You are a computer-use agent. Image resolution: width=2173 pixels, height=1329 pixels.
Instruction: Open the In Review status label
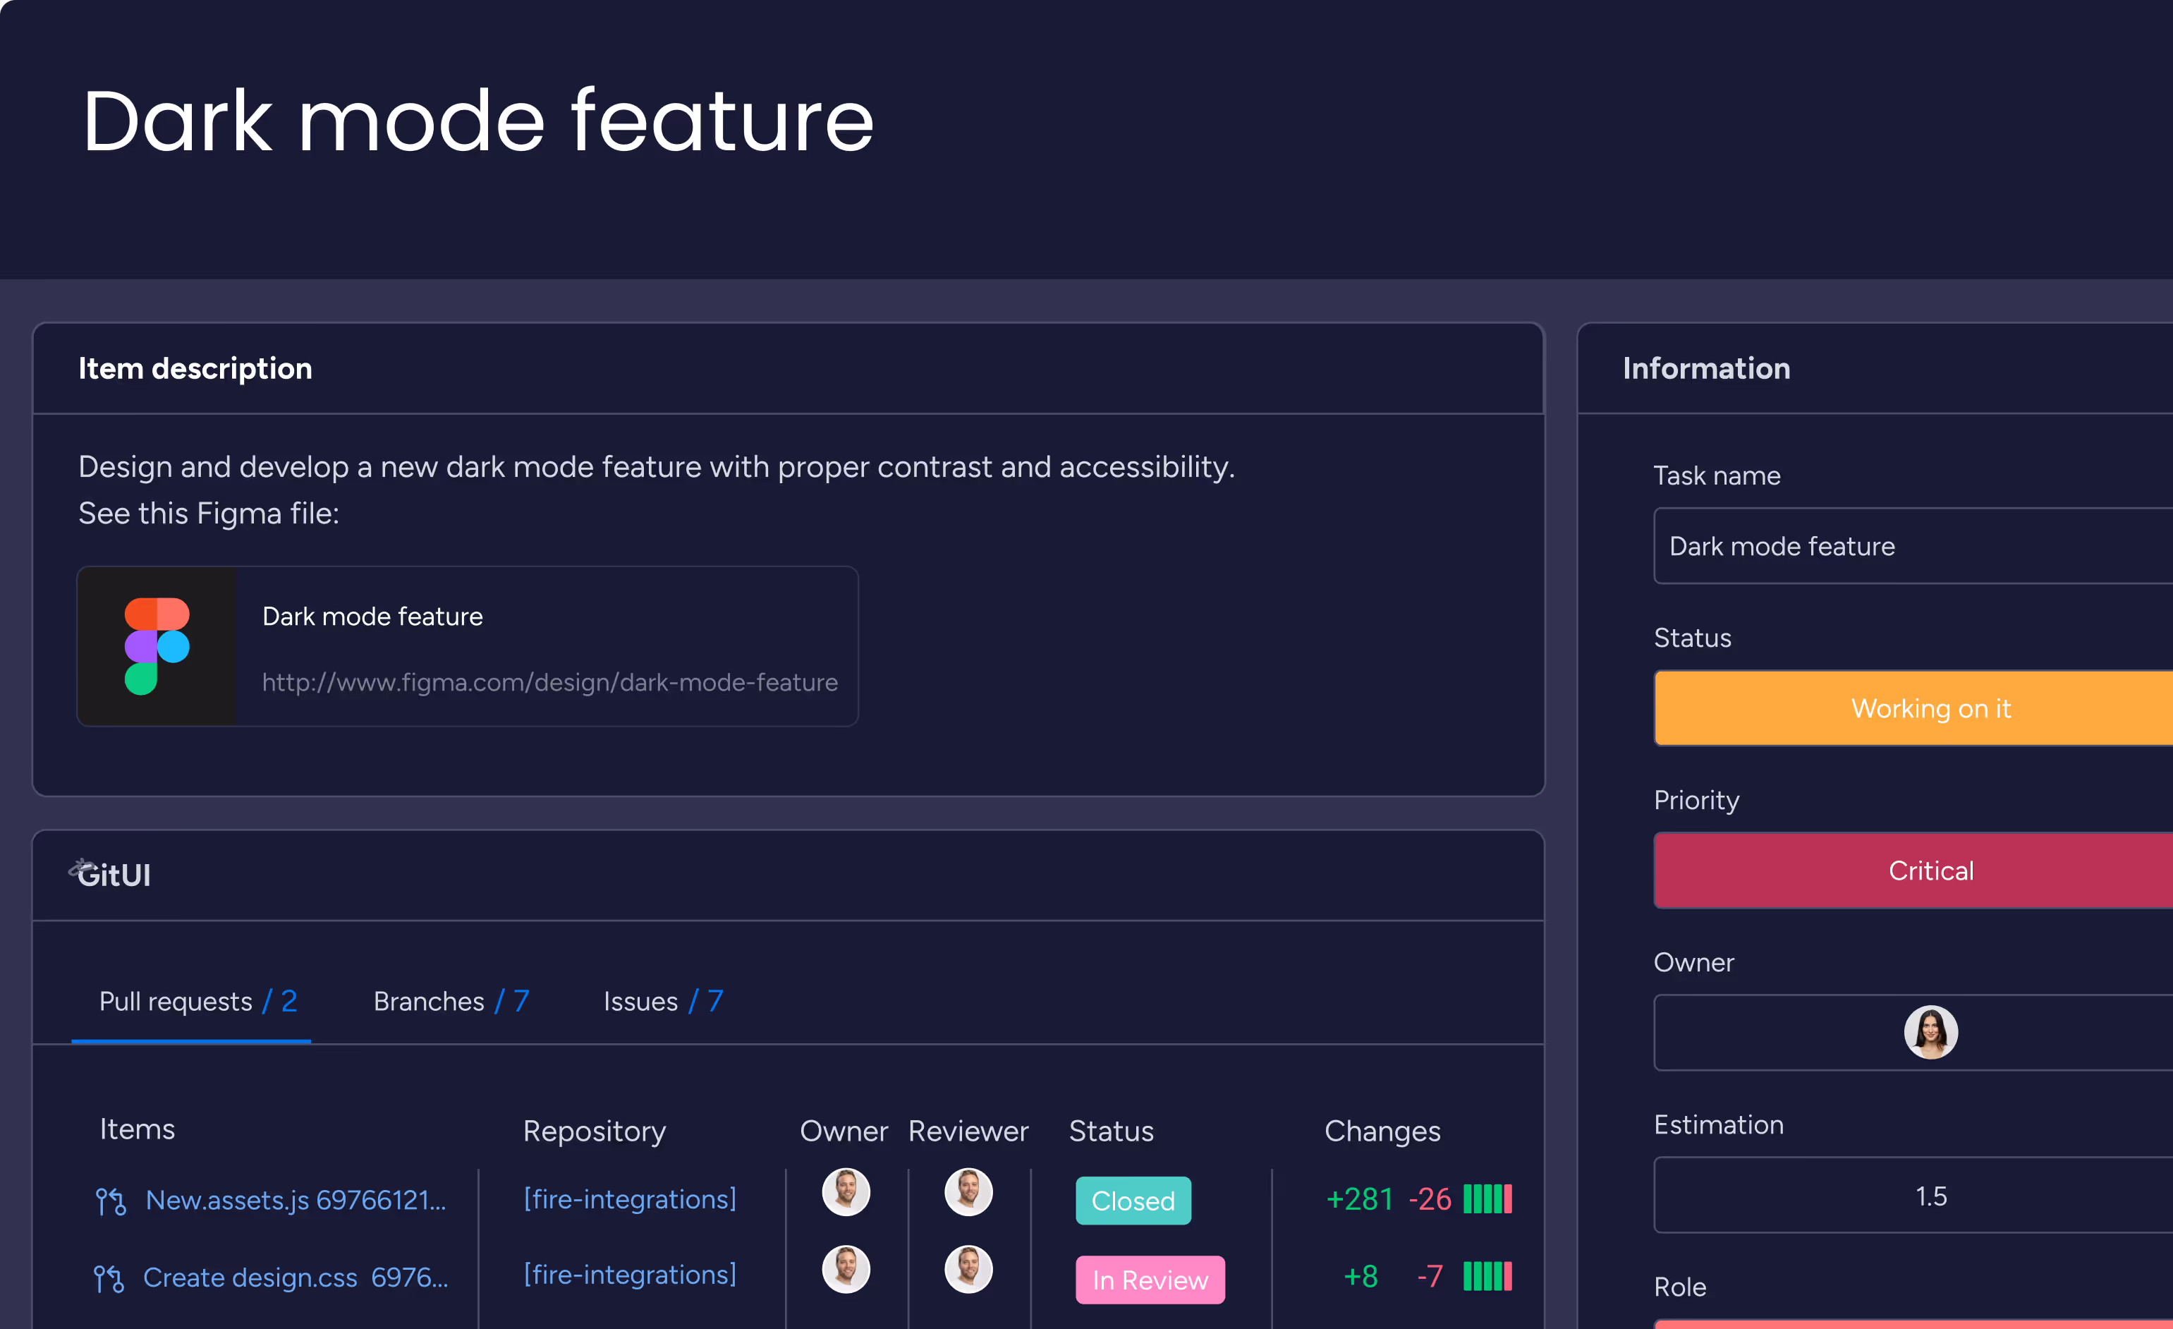(1150, 1280)
